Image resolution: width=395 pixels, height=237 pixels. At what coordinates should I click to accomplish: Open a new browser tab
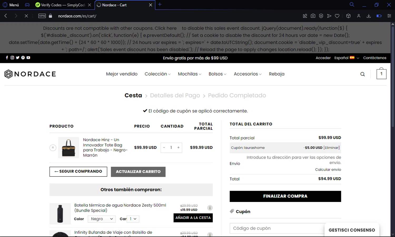[160, 4]
